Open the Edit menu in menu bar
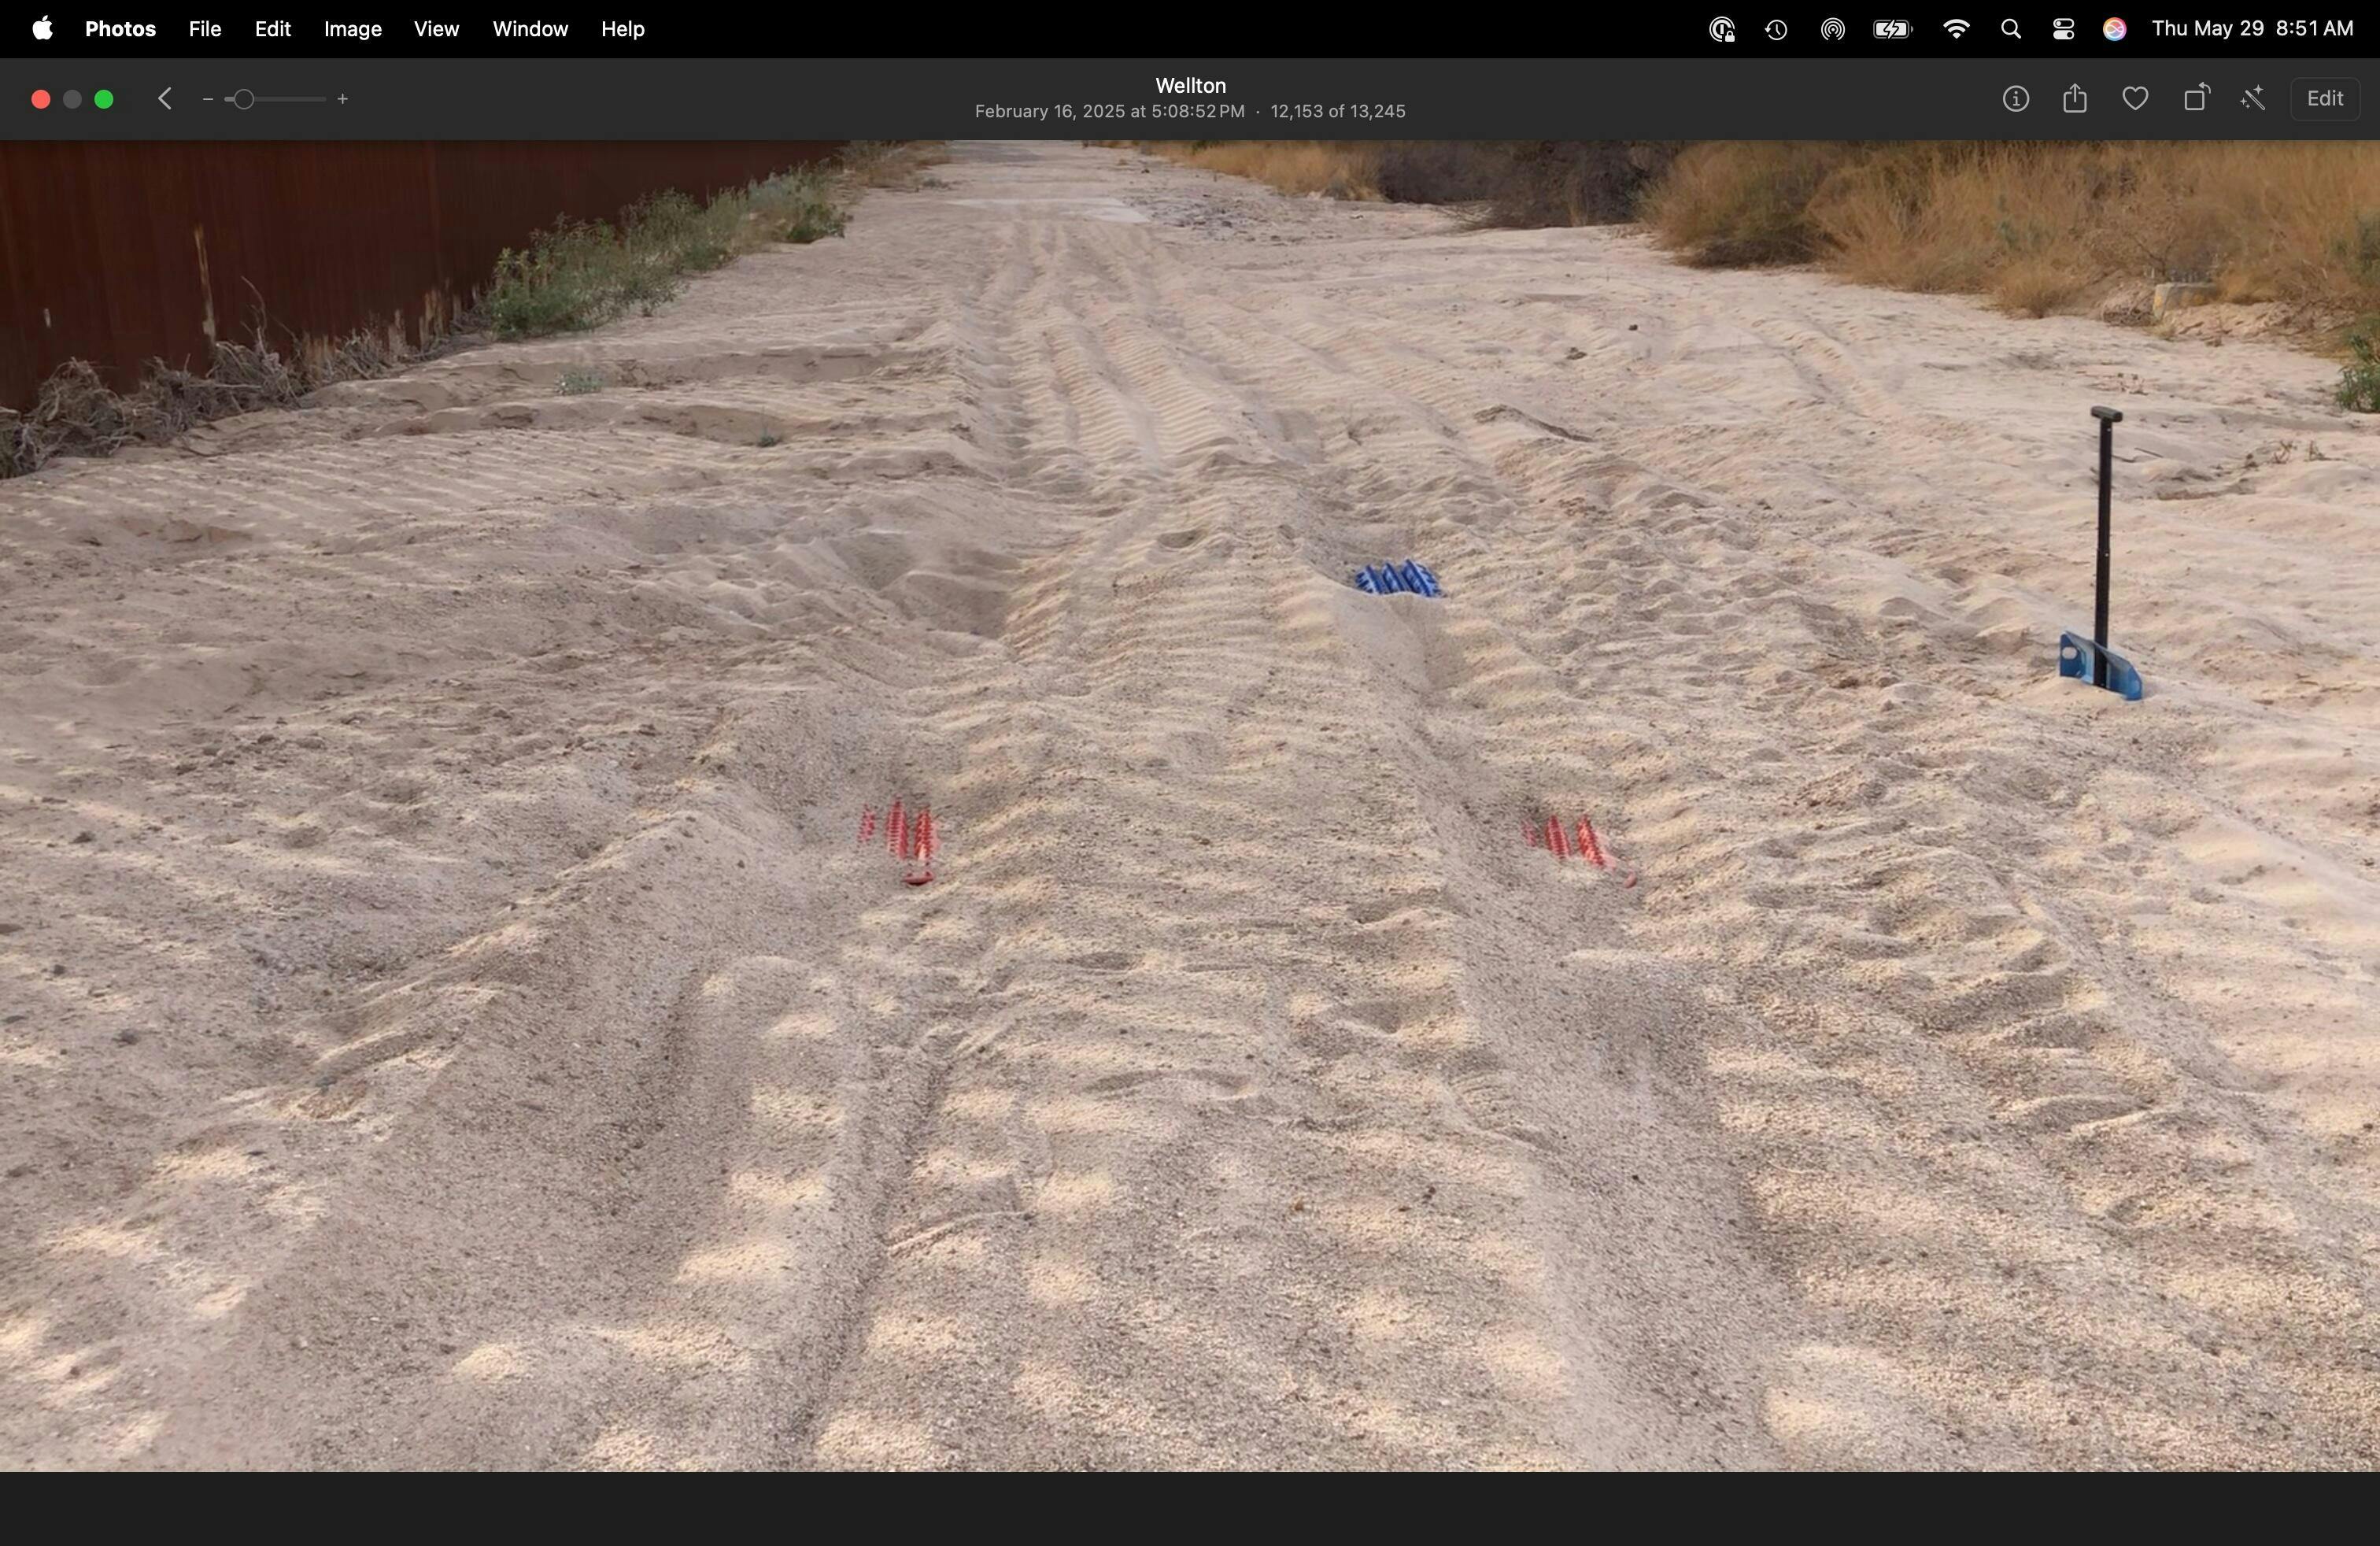2380x1546 pixels. tap(272, 29)
